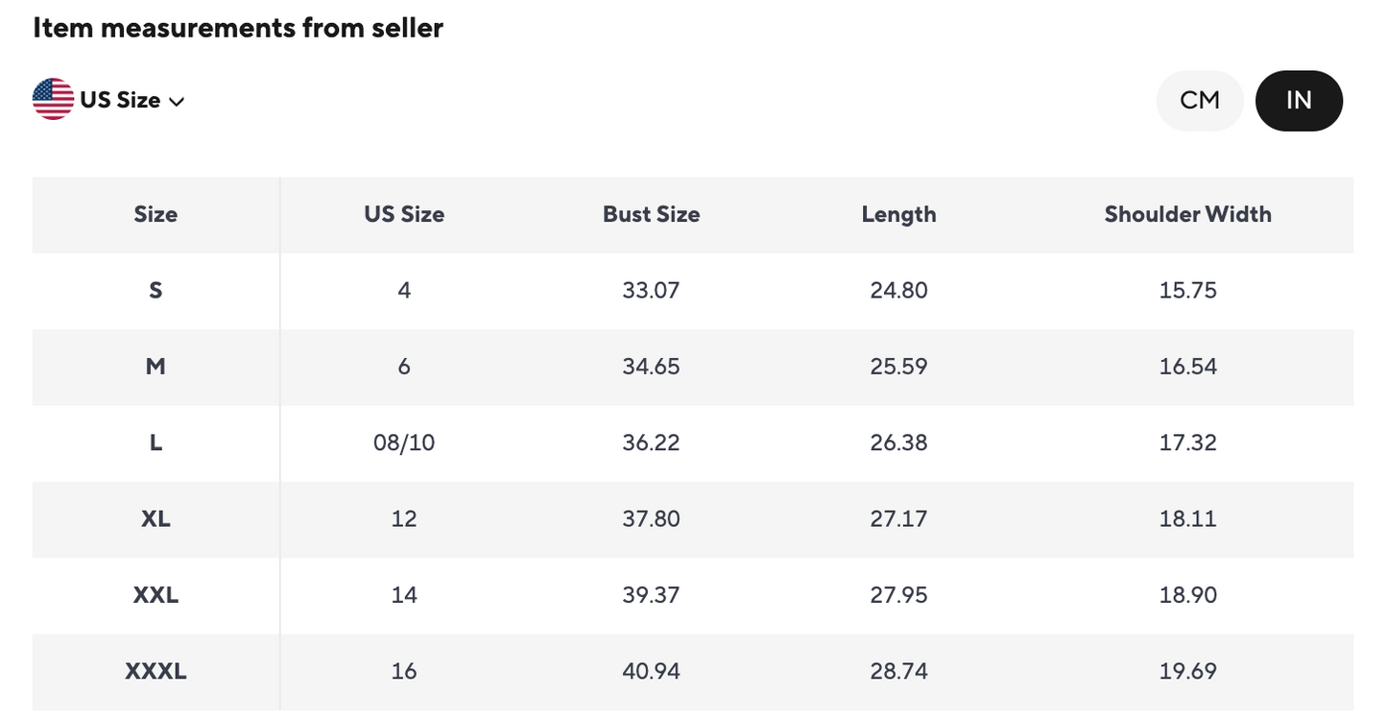Viewport: 1387px width, 718px height.
Task: Select the M size row label
Action: (155, 366)
